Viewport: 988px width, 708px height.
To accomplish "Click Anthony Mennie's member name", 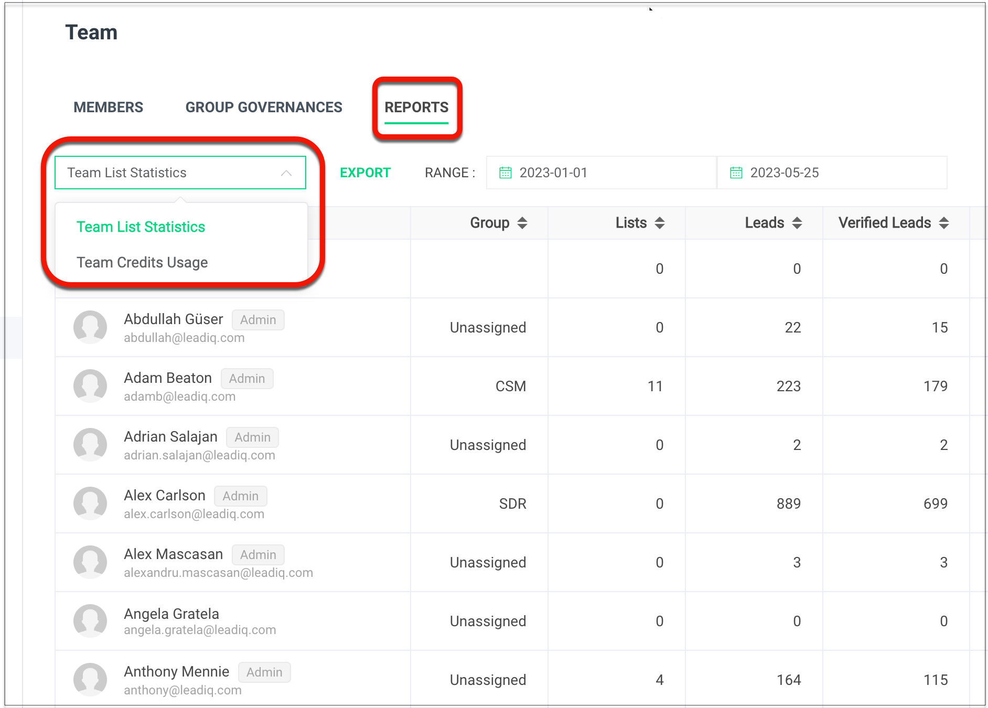I will 176,671.
